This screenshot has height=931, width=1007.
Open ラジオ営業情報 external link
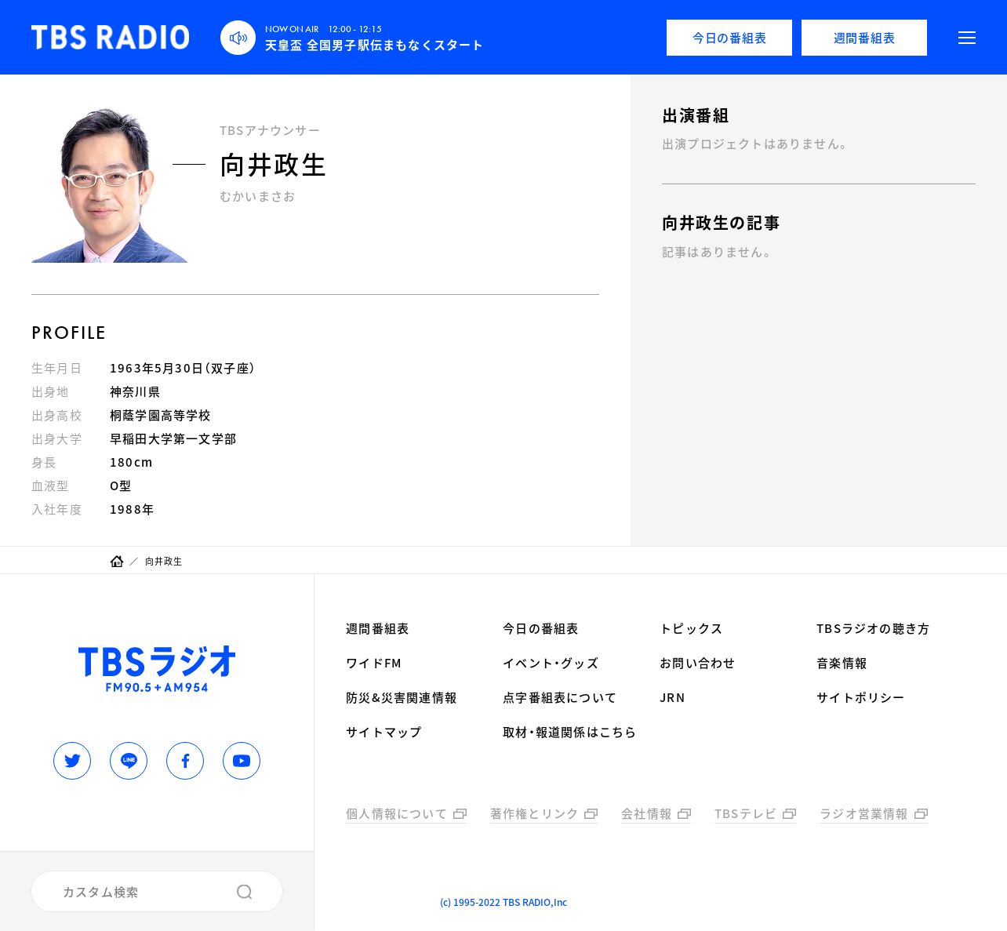(x=873, y=814)
